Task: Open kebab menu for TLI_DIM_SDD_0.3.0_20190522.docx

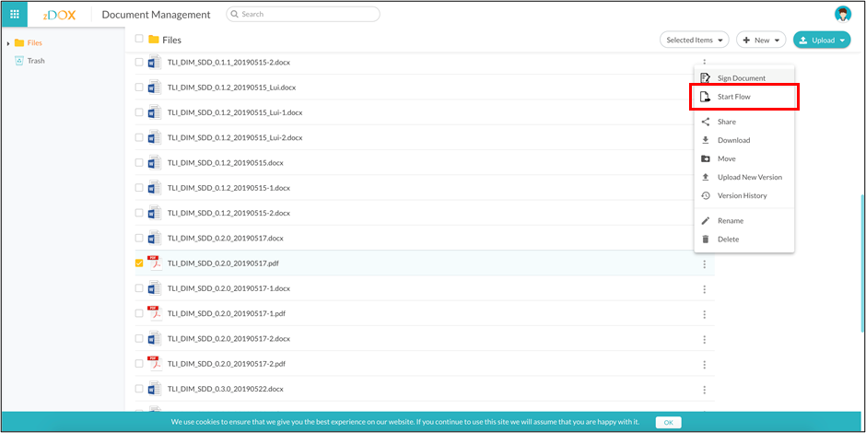Action: pos(704,390)
